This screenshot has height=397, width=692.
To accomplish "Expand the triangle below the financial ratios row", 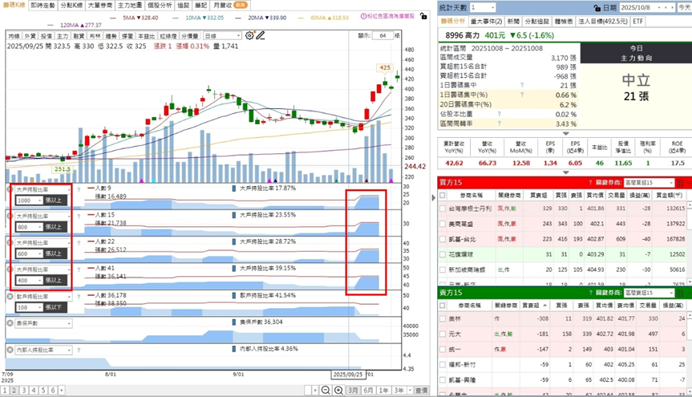I will (x=566, y=172).
